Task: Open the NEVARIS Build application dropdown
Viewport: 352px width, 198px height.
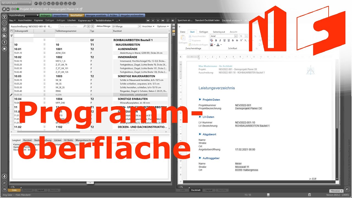Action: (x=17, y=3)
